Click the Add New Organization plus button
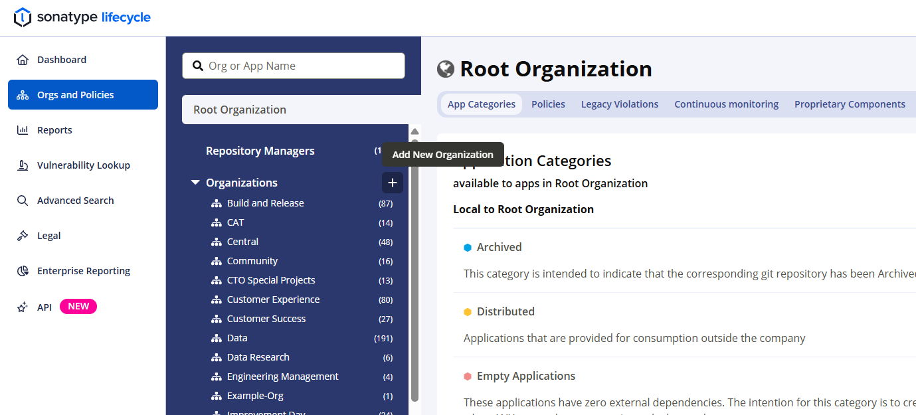 coord(393,183)
